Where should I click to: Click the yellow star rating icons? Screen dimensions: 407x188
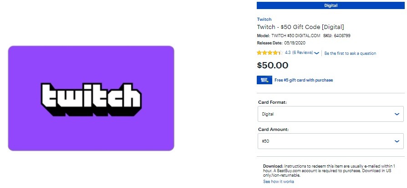click(x=270, y=53)
